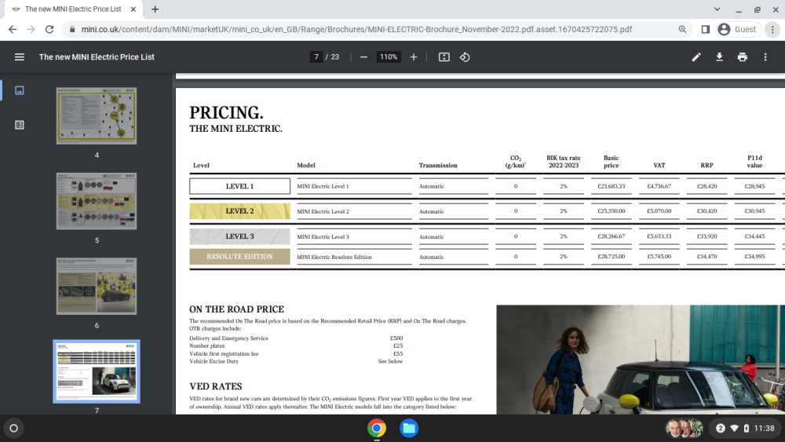Open page 5 thumbnail
785x442 pixels.
pyautogui.click(x=97, y=201)
